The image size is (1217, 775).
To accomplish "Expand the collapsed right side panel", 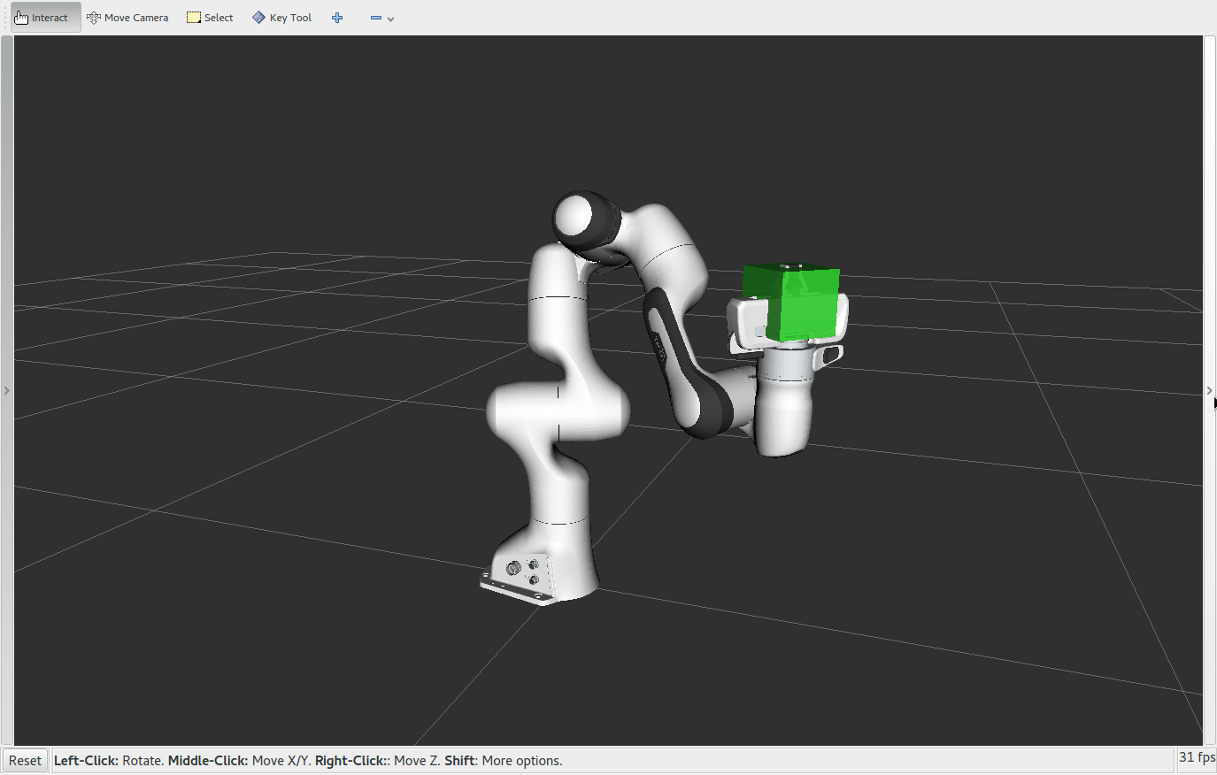I will click(1210, 390).
